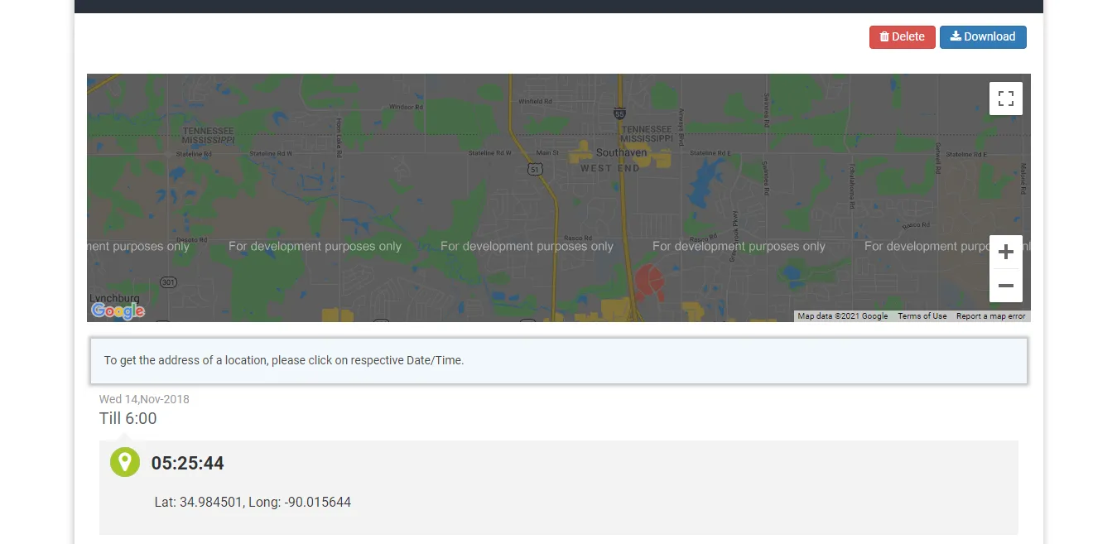This screenshot has height=544, width=1117.
Task: Click the 05:25:44 time entry
Action: click(188, 463)
